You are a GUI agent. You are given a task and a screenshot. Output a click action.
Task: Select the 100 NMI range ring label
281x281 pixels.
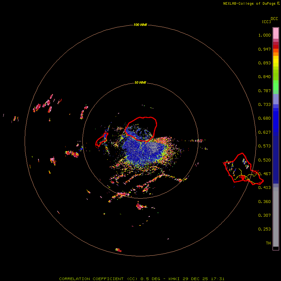[140, 25]
